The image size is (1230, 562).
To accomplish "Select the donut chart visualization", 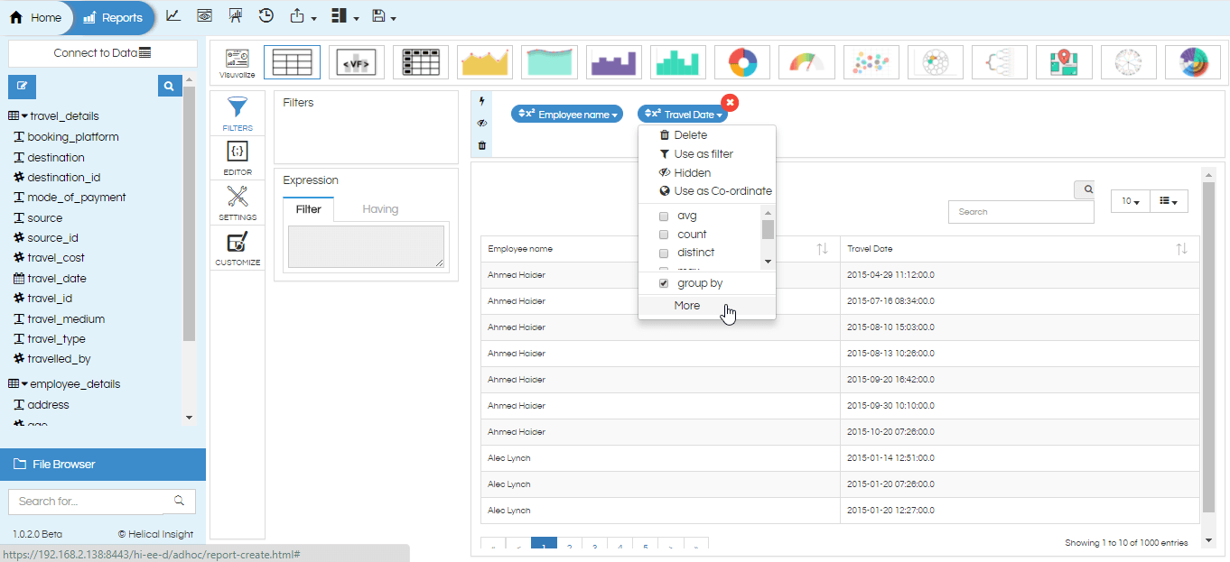I will pos(742,61).
